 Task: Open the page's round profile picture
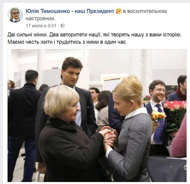pos(15,15)
